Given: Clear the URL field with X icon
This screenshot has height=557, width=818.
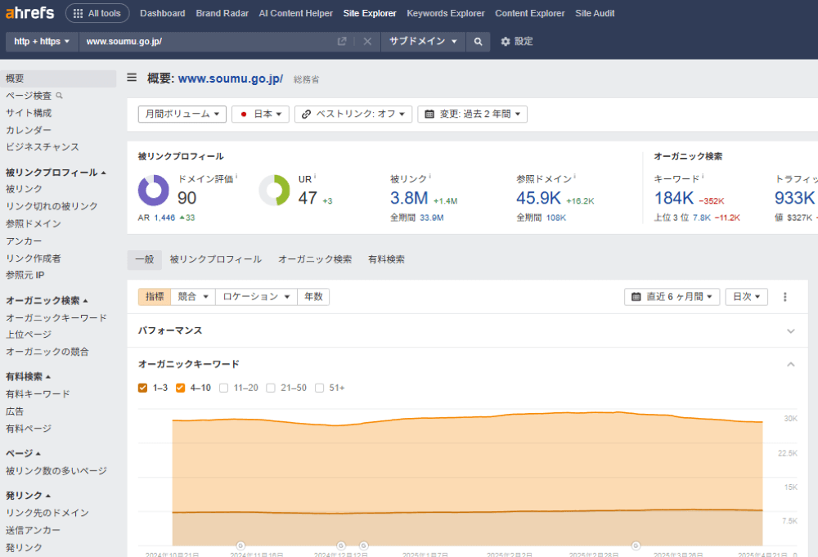Looking at the screenshot, I should (x=367, y=41).
